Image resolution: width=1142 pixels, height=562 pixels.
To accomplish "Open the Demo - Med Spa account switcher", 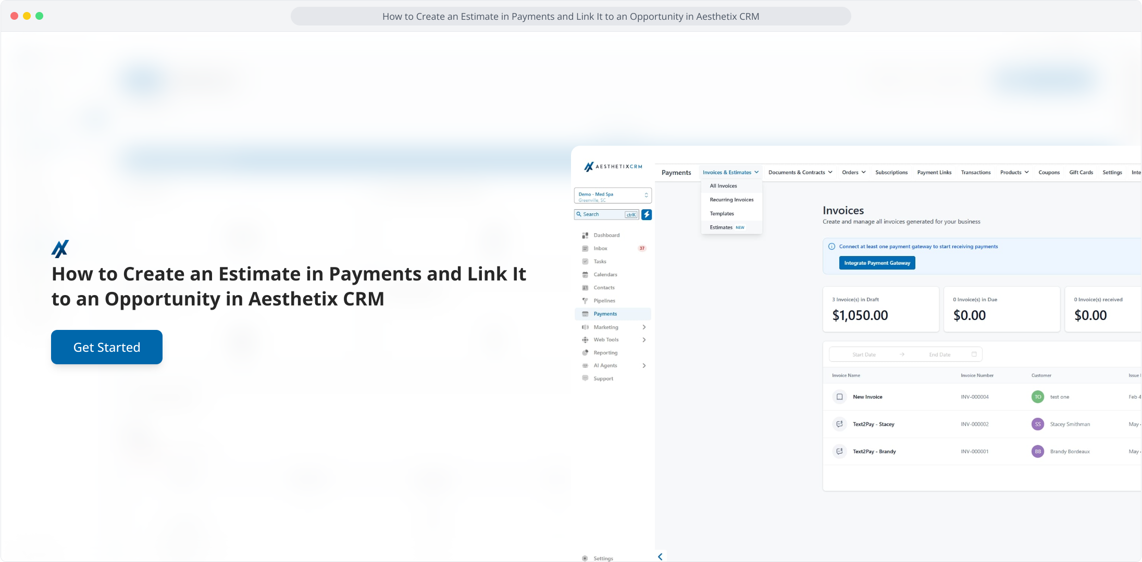I will coord(613,196).
